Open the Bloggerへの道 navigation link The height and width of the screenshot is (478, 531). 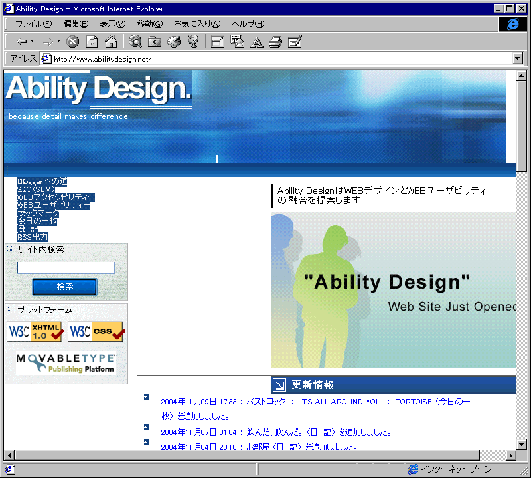pos(42,182)
